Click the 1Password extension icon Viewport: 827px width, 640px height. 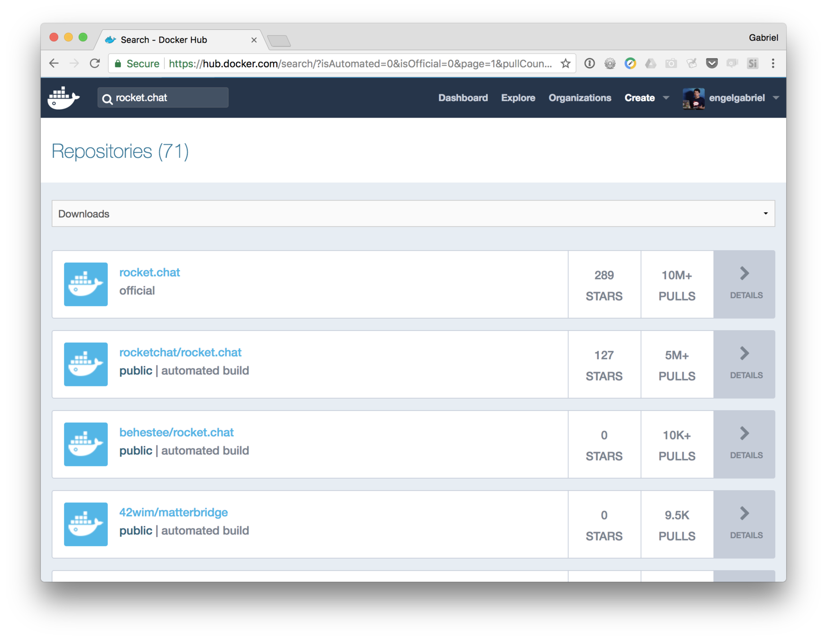point(589,64)
